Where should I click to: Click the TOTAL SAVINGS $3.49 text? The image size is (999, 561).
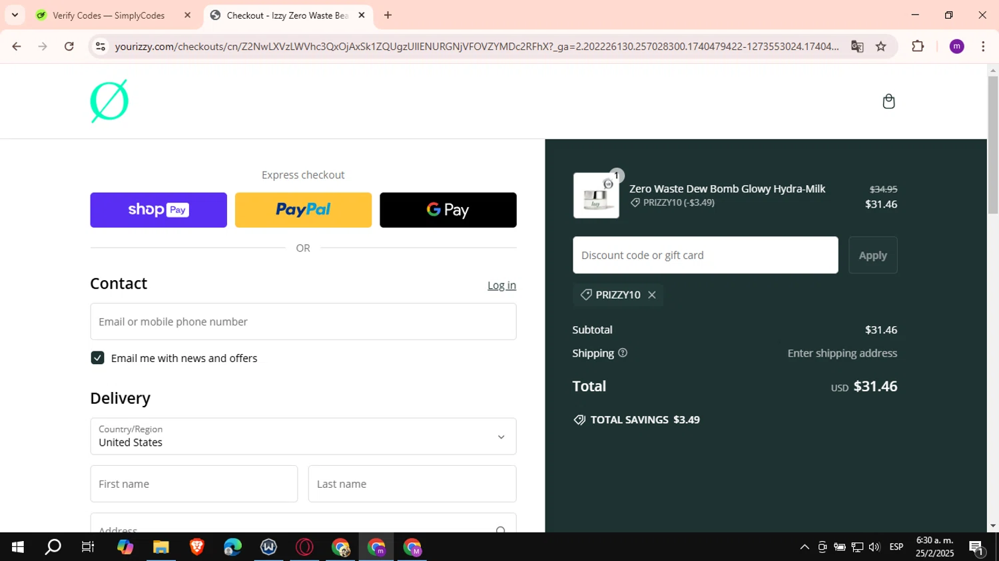[645, 420]
